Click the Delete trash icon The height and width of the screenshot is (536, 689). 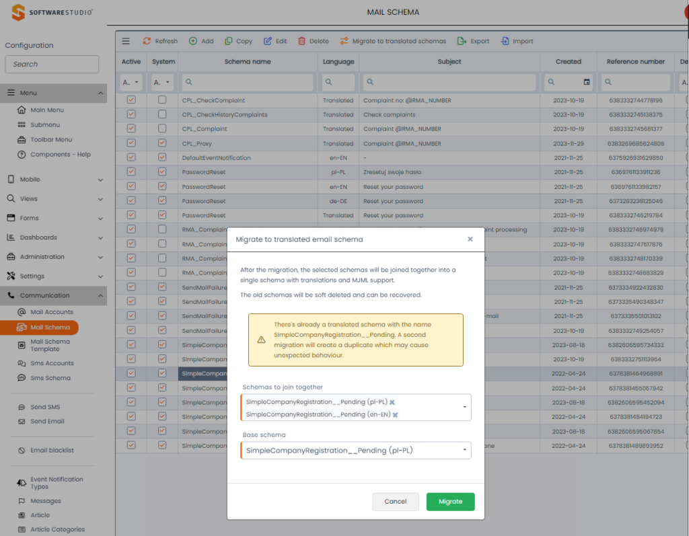tap(302, 41)
